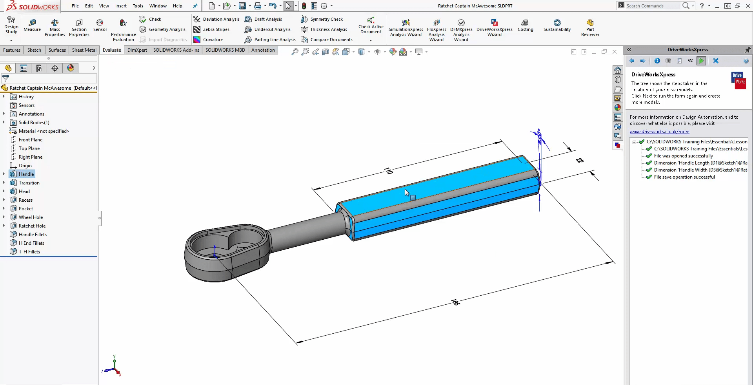Open the Insert menu

[x=121, y=6]
